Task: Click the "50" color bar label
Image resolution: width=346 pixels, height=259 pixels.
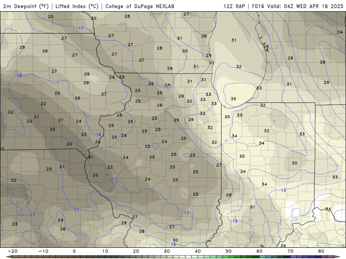Action: (x=229, y=251)
